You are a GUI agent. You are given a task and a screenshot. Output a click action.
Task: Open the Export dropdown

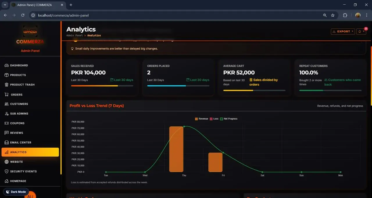pos(343,32)
